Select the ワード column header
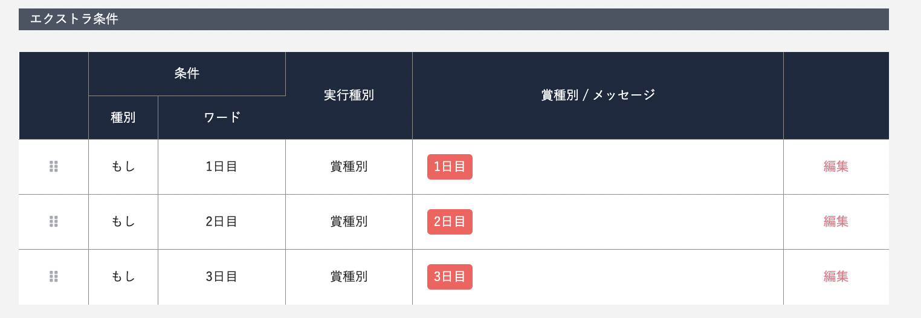This screenshot has width=921, height=318. coord(222,118)
